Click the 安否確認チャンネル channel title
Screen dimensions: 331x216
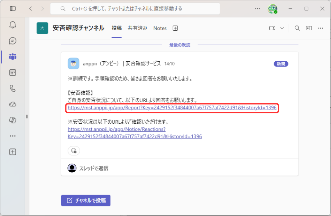pyautogui.click(x=78, y=28)
